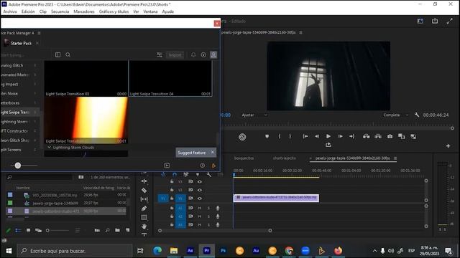Play the program monitor video
The width and height of the screenshot is (460, 258).
328,136
